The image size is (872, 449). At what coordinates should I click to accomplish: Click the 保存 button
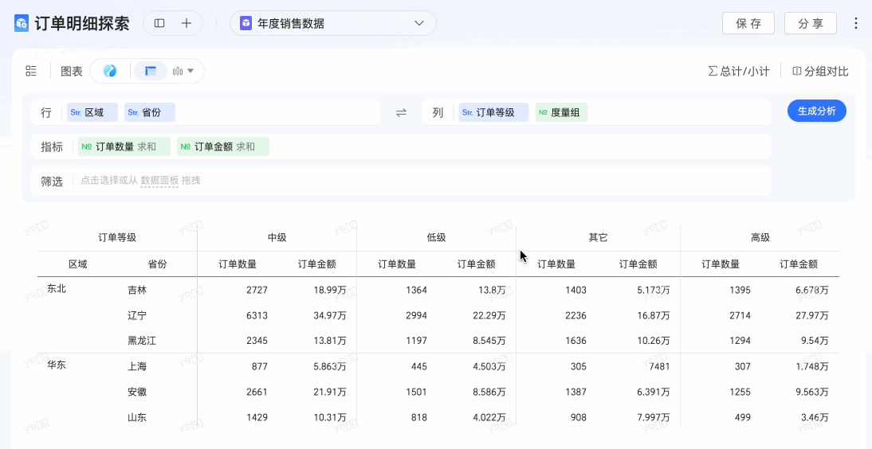748,23
